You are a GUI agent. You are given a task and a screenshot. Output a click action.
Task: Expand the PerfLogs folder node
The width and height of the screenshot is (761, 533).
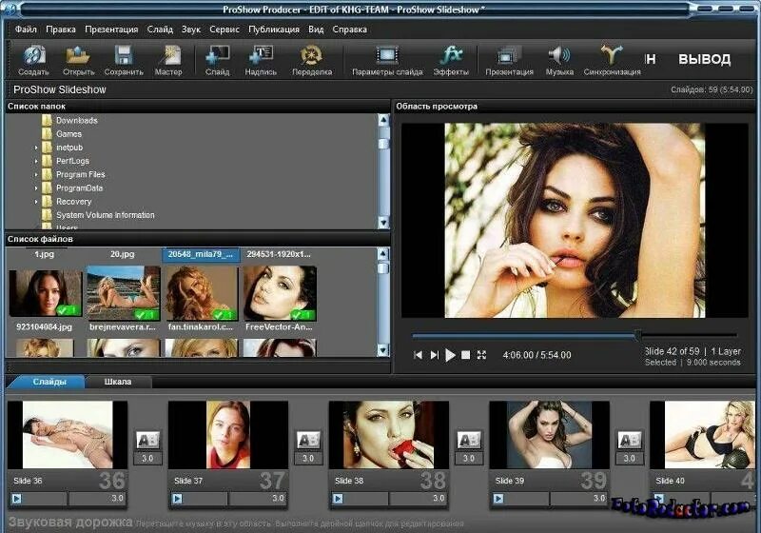click(36, 161)
